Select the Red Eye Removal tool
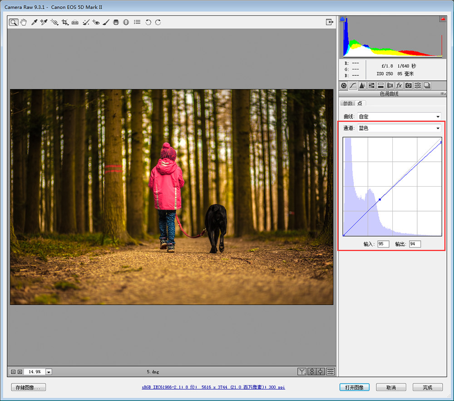 pyautogui.click(x=96, y=22)
